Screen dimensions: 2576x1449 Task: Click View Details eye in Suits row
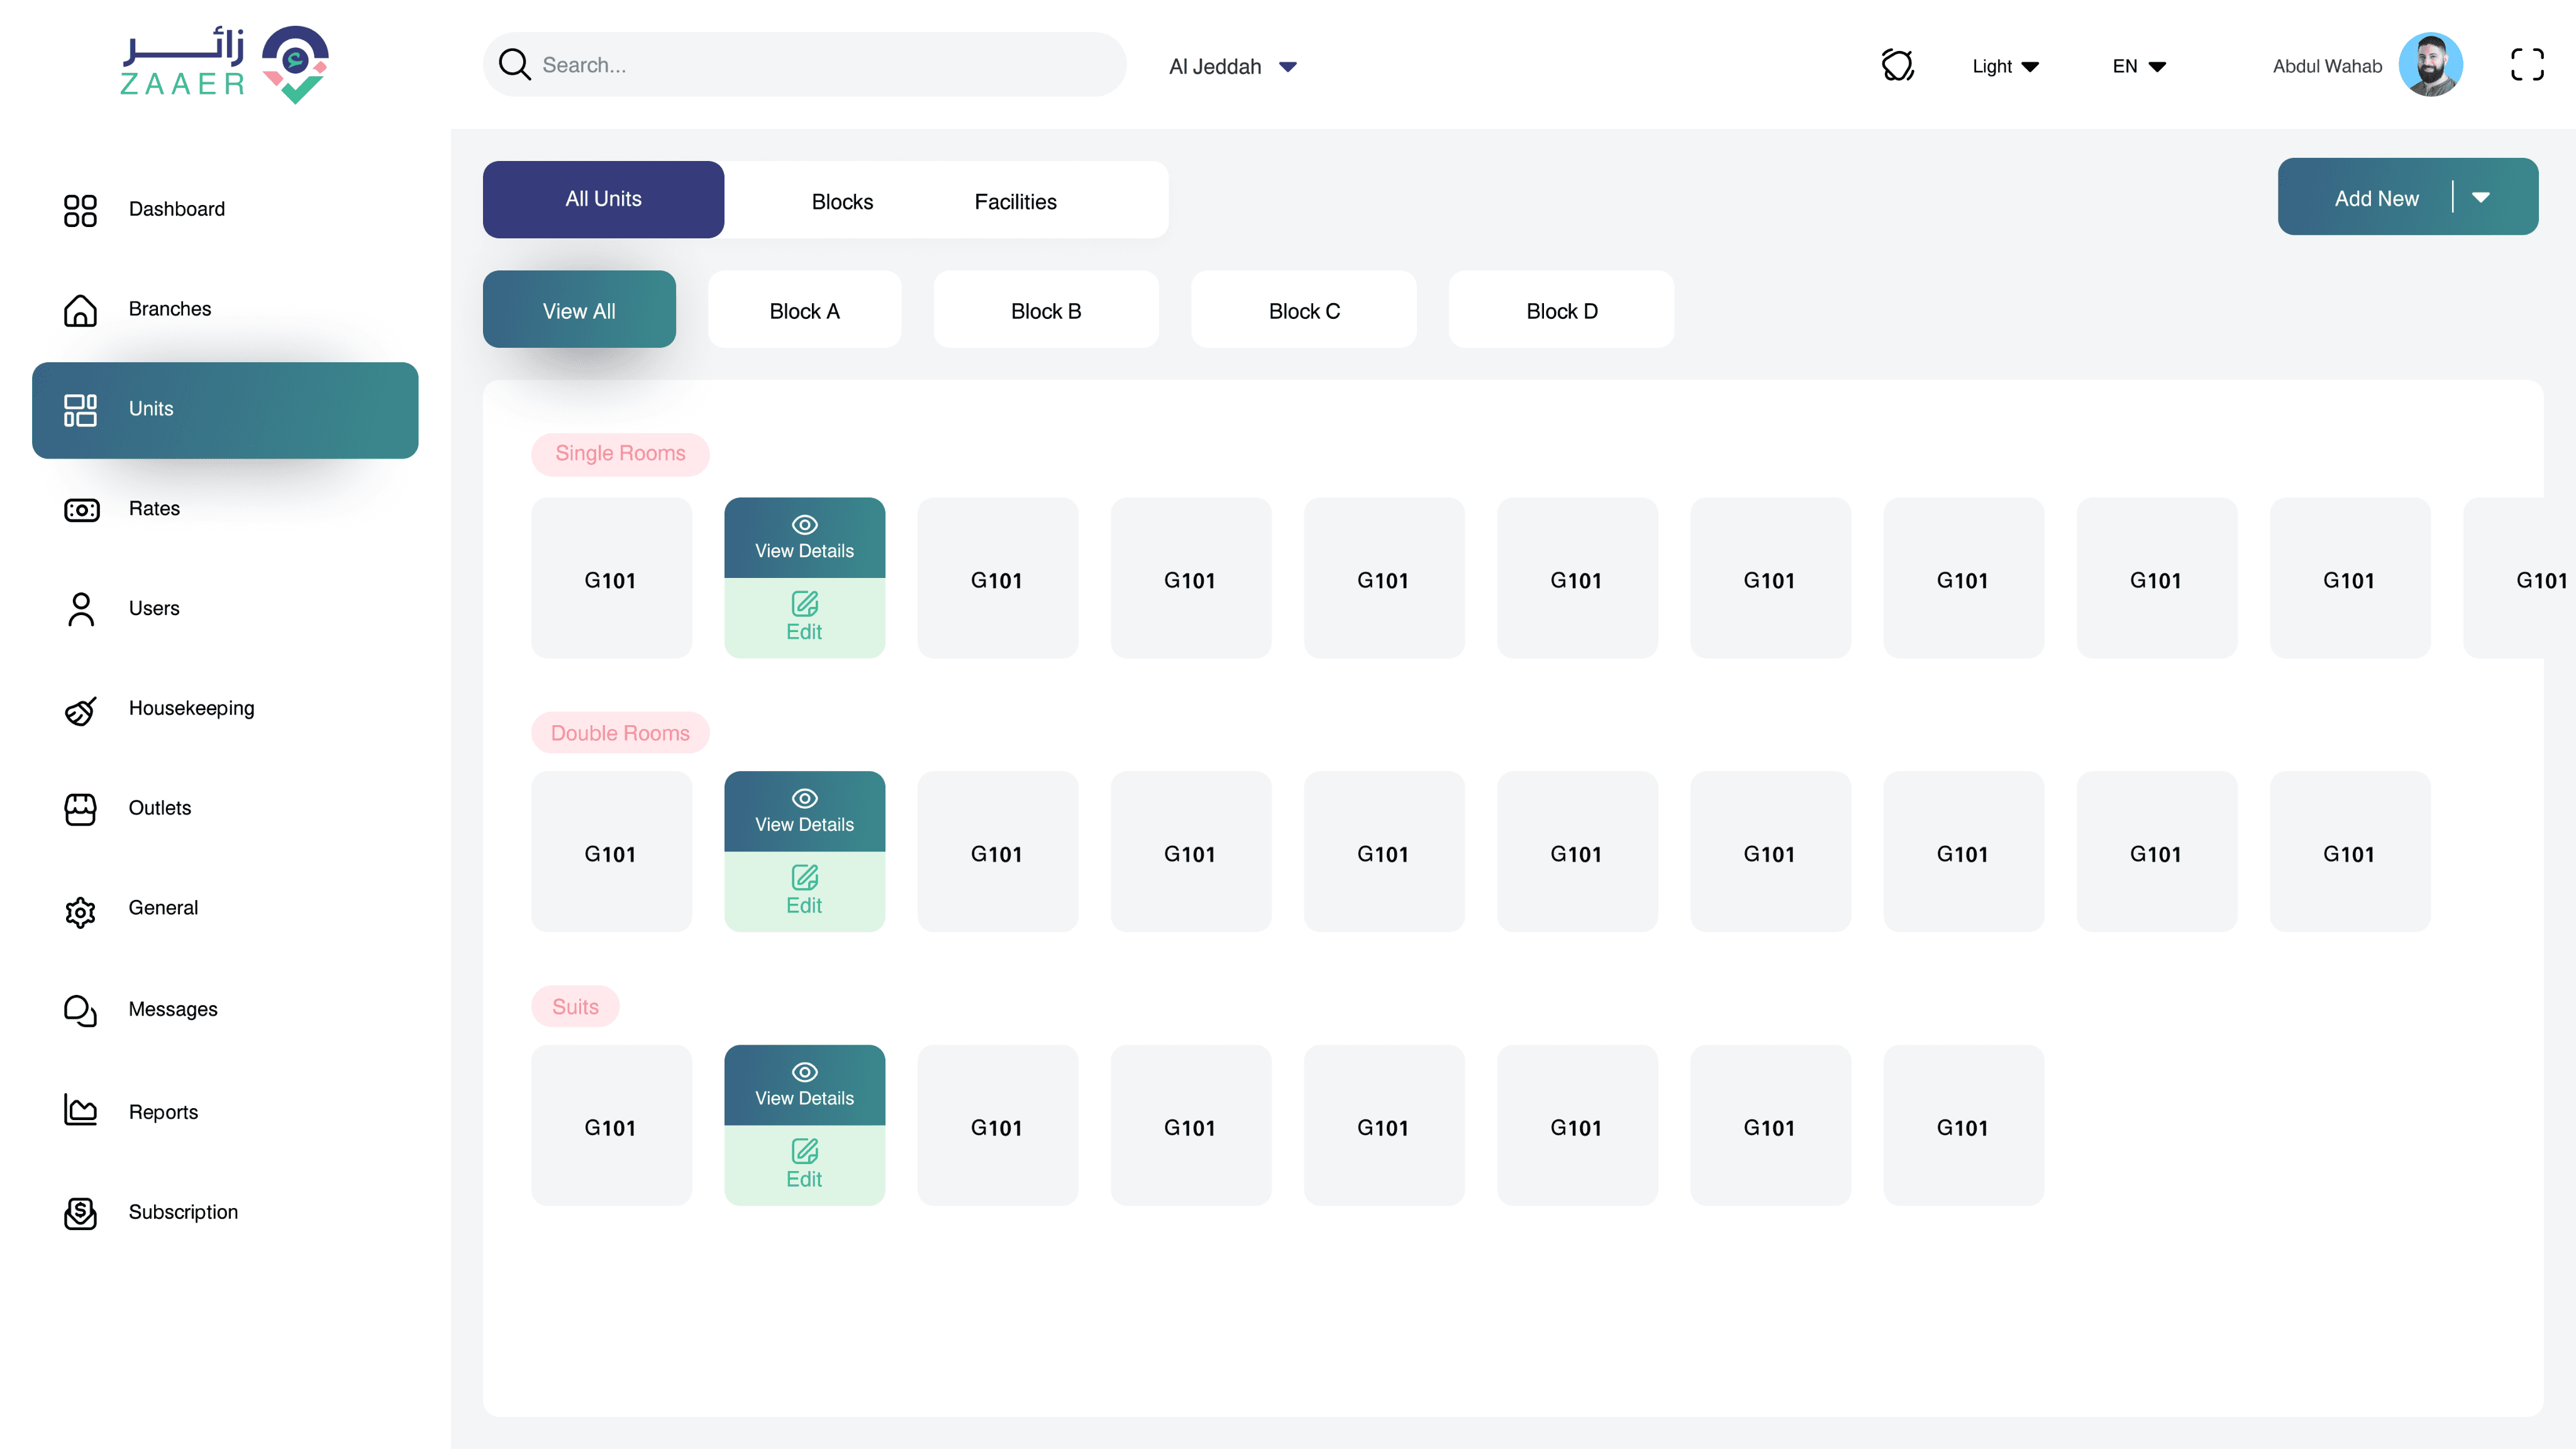(804, 1072)
